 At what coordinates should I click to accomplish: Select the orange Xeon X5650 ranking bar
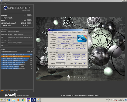pos(16,56)
